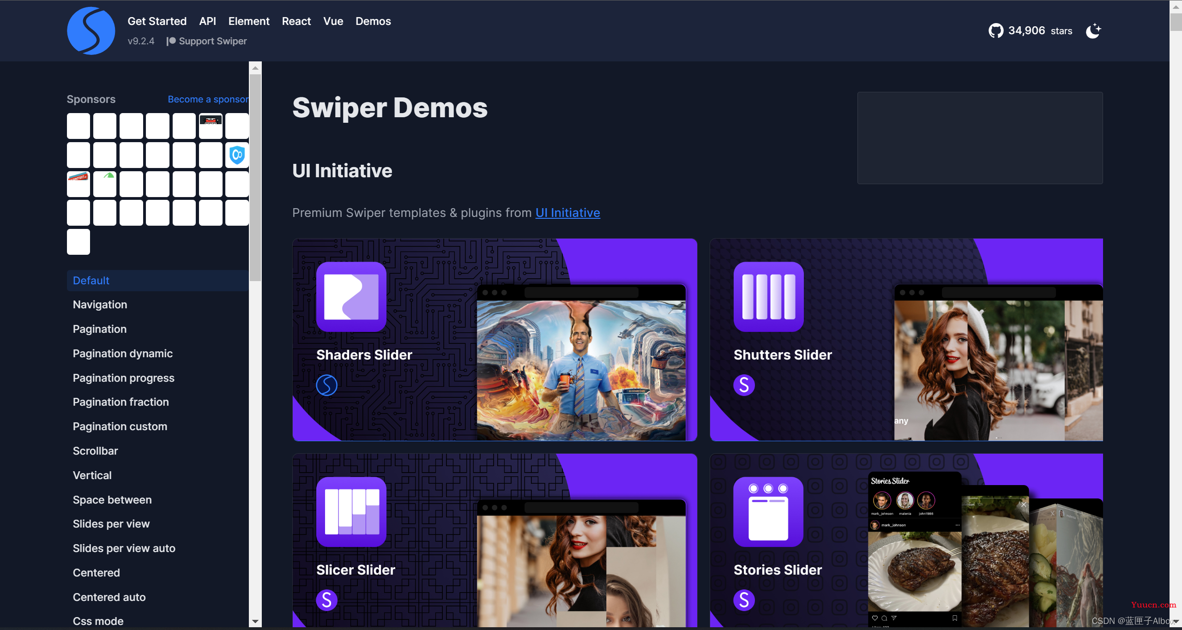This screenshot has width=1182, height=630.
Task: Click the Shaders Slider app icon
Action: (x=351, y=297)
